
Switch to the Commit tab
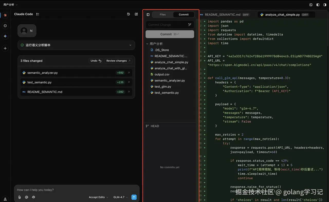point(184,15)
